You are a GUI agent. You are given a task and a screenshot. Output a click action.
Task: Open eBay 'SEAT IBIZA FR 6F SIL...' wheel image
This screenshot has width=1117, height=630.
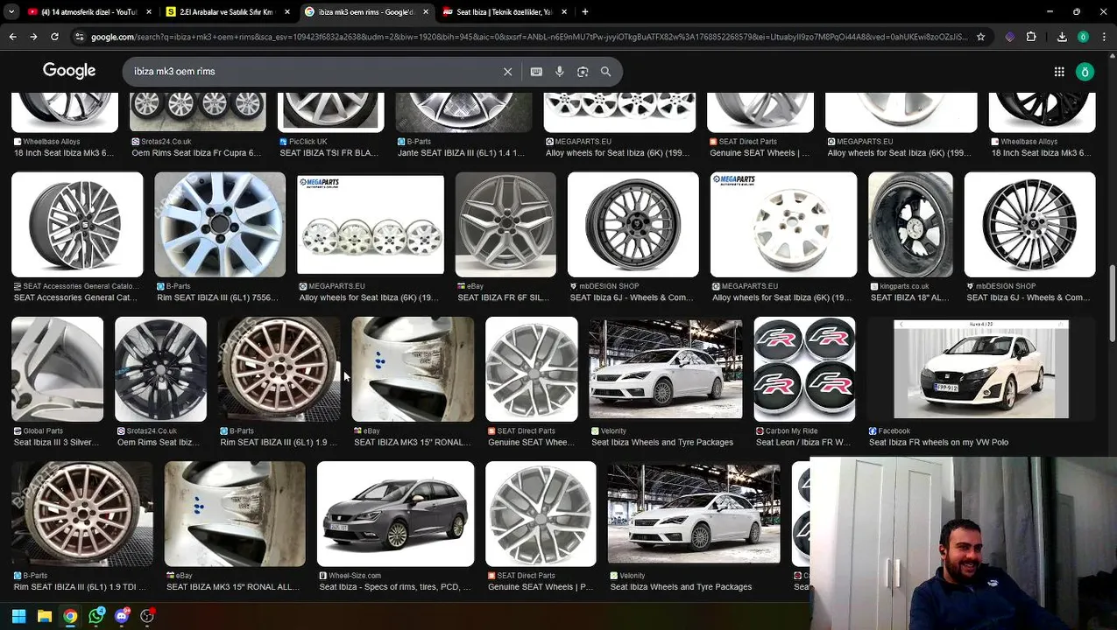tap(505, 225)
